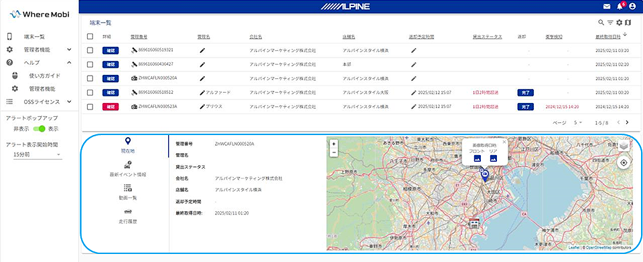
Task: Sort by 最終取得日時 arrow
Action: point(624,35)
